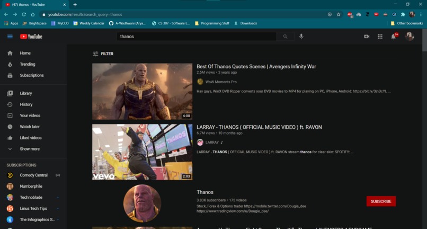Viewport: 427px width, 229px height.
Task: Click the thanos search input field
Action: pos(197,37)
